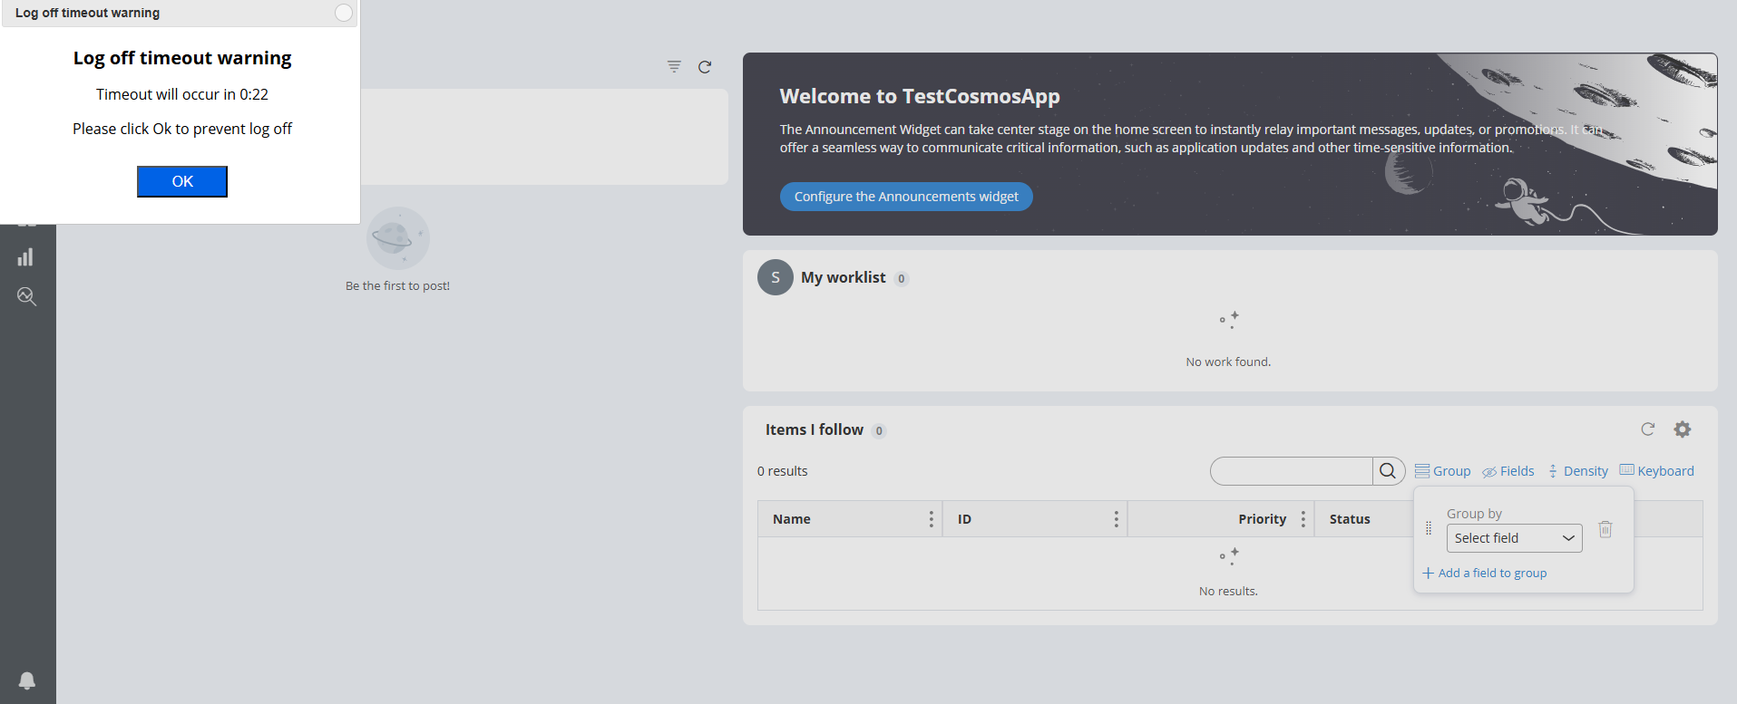1737x704 pixels.
Task: Delete the group-by field with trash icon
Action: pyautogui.click(x=1605, y=529)
